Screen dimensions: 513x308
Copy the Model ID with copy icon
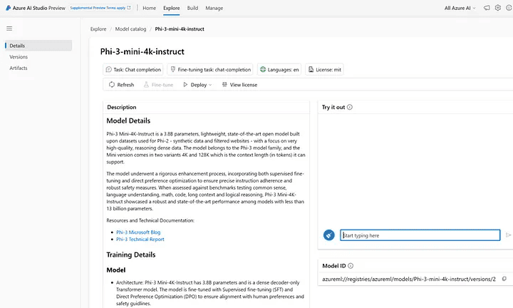tap(504, 279)
